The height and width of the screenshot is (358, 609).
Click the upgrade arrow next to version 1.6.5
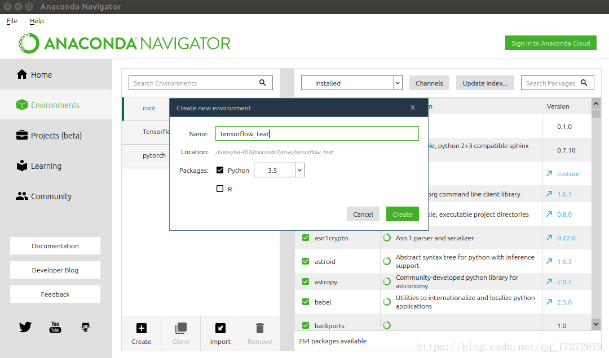click(549, 194)
